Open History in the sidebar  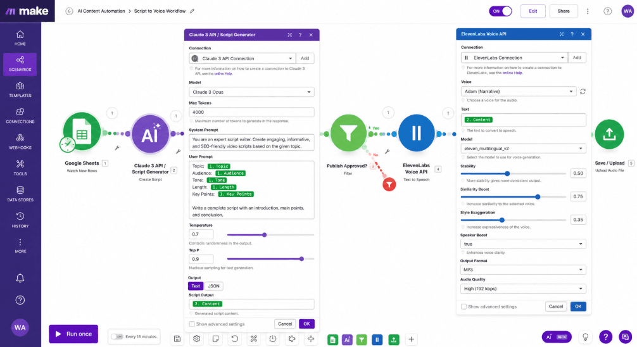click(20, 220)
